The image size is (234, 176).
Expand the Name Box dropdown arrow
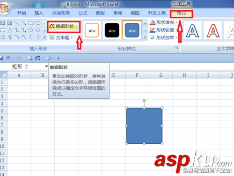point(46,66)
